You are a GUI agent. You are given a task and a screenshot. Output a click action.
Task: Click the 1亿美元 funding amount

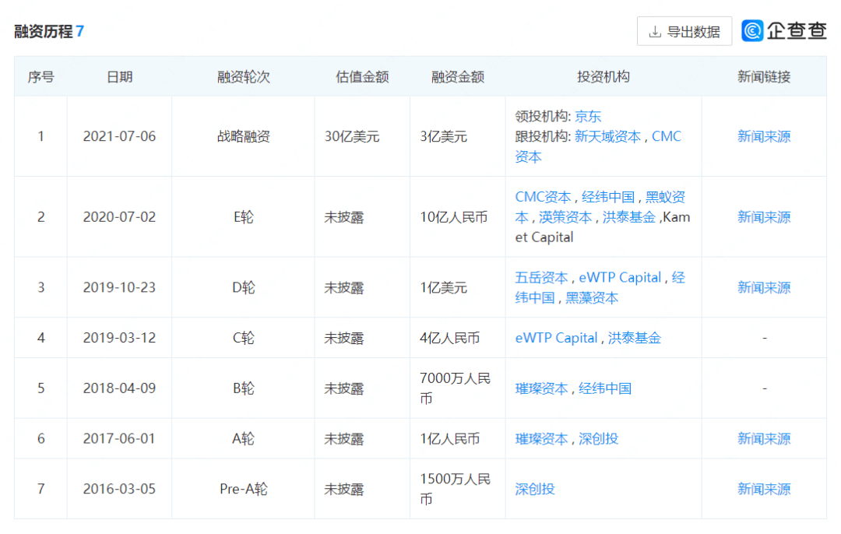point(444,287)
